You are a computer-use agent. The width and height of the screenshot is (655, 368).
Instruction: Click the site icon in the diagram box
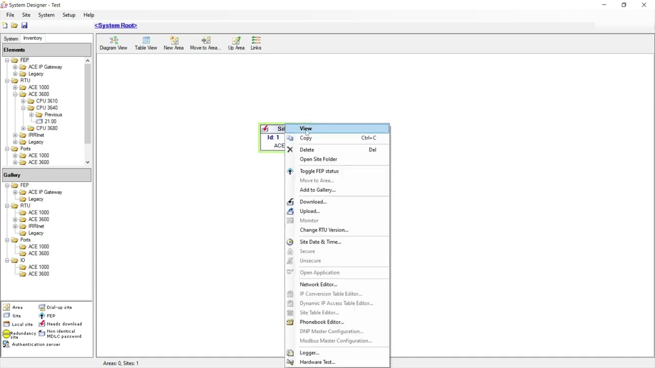tap(265, 129)
